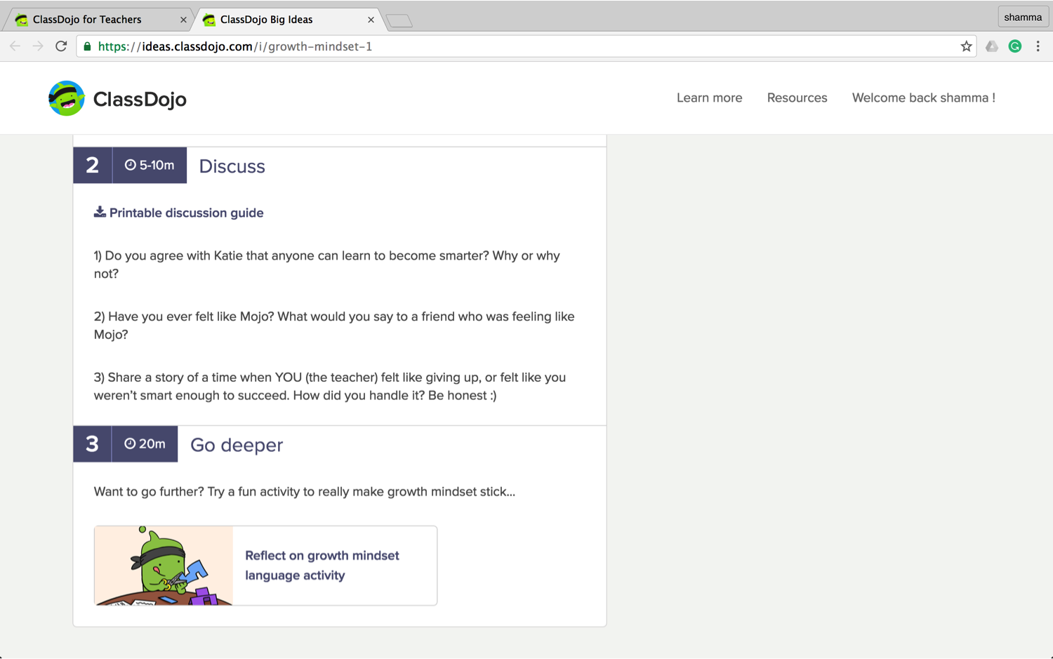Click the Google Drive extension icon
This screenshot has height=659, width=1053.
[991, 46]
